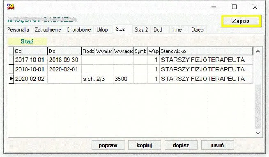Maximize the window
269x157 pixels.
click(x=234, y=7)
